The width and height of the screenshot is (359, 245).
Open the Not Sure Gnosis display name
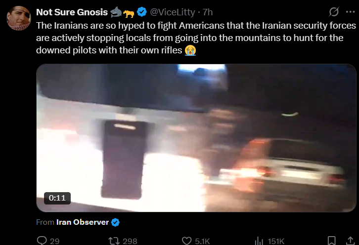pyautogui.click(x=72, y=12)
